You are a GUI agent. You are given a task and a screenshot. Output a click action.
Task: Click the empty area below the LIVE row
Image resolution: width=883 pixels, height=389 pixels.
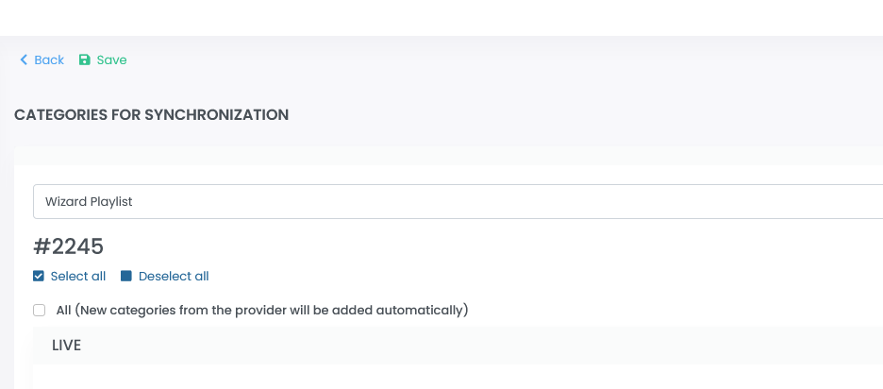tap(458, 378)
